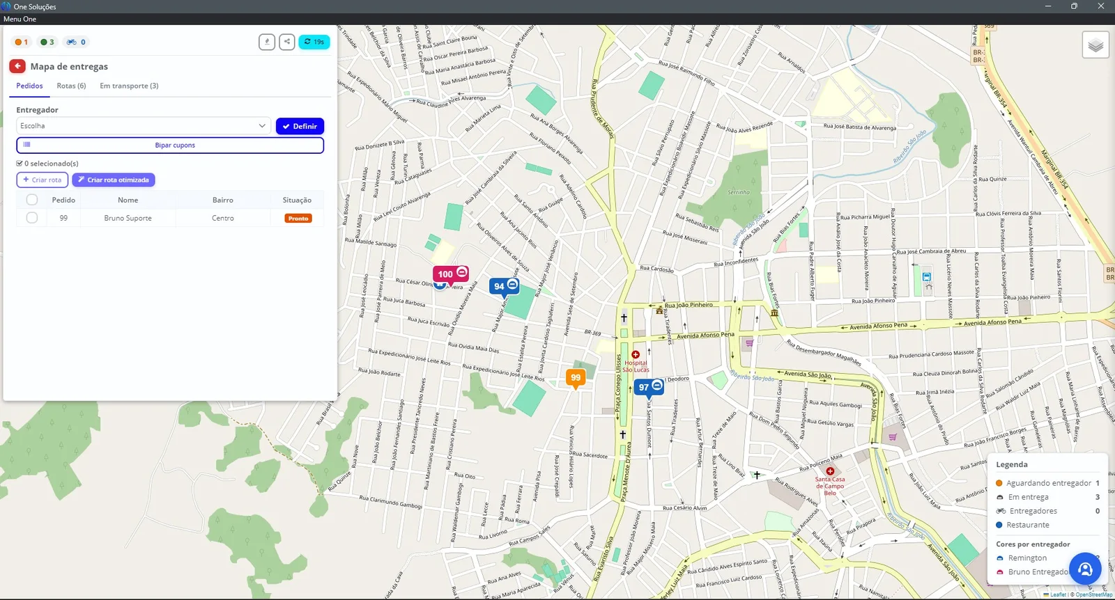Screen dimensions: 1115x600
Task: Click the Definir button
Action: click(300, 126)
